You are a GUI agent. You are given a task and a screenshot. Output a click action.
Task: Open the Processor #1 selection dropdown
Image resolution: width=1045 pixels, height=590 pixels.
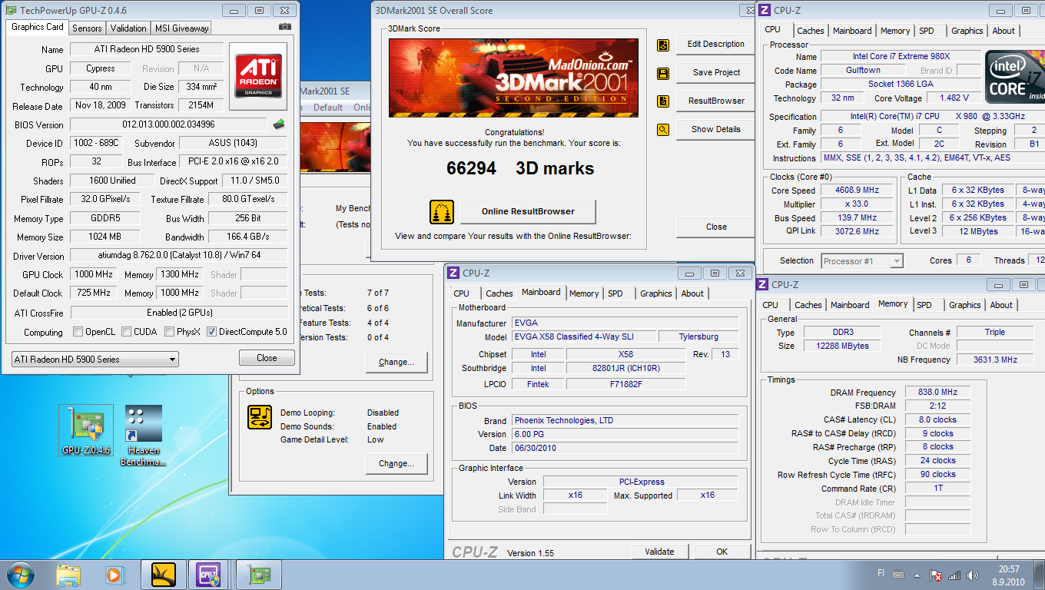tap(862, 261)
